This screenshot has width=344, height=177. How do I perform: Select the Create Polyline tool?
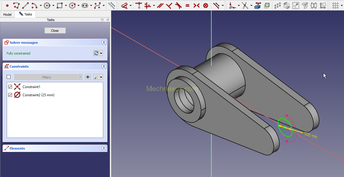click(x=16, y=5)
